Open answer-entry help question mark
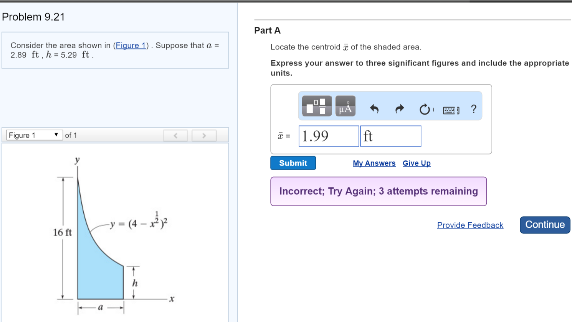Screen dimensions: 572x322 pyautogui.click(x=474, y=109)
